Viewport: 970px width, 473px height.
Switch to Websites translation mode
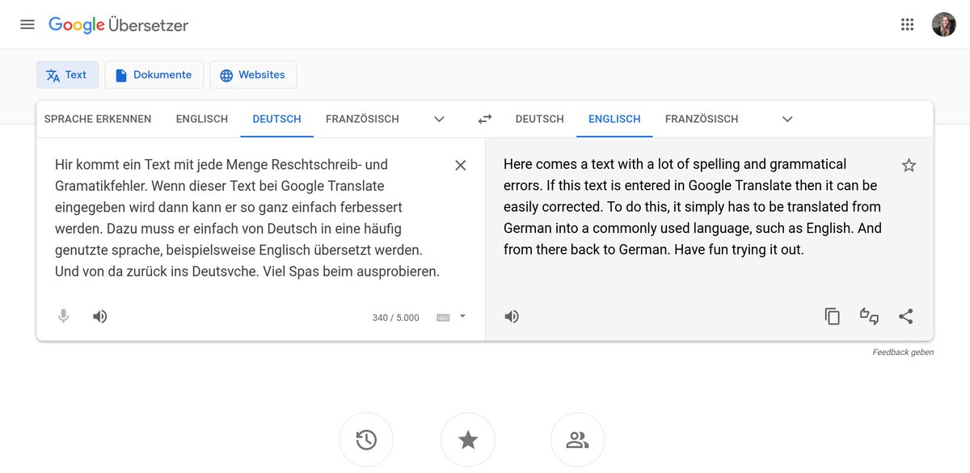pos(253,75)
